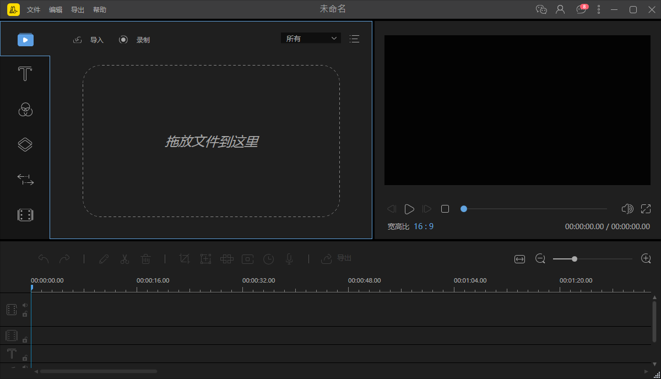Image resolution: width=661 pixels, height=379 pixels.
Task: Click the mosaic tool icon
Action: click(227, 258)
